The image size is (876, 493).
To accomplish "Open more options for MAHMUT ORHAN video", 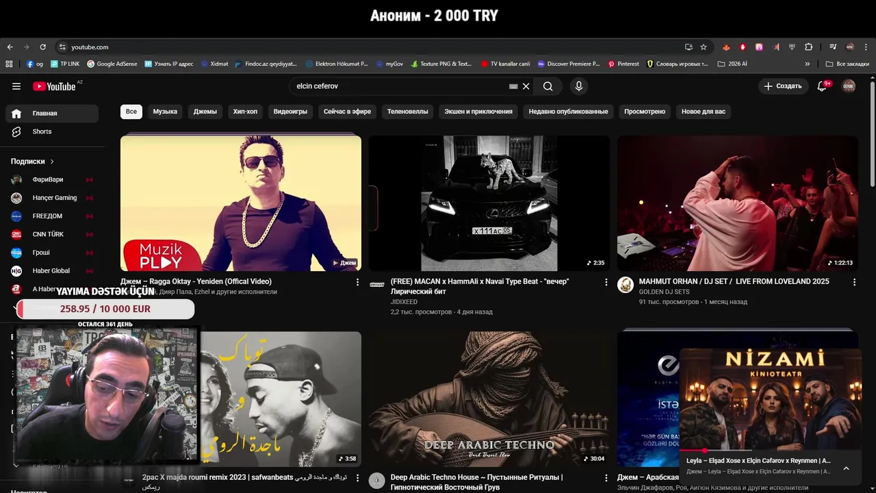I will [x=854, y=282].
